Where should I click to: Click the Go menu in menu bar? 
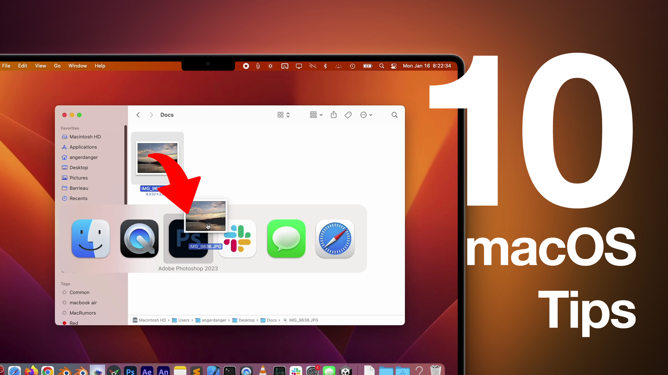point(57,65)
